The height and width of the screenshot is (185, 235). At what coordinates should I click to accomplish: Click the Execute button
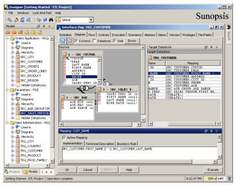pyautogui.click(x=213, y=170)
